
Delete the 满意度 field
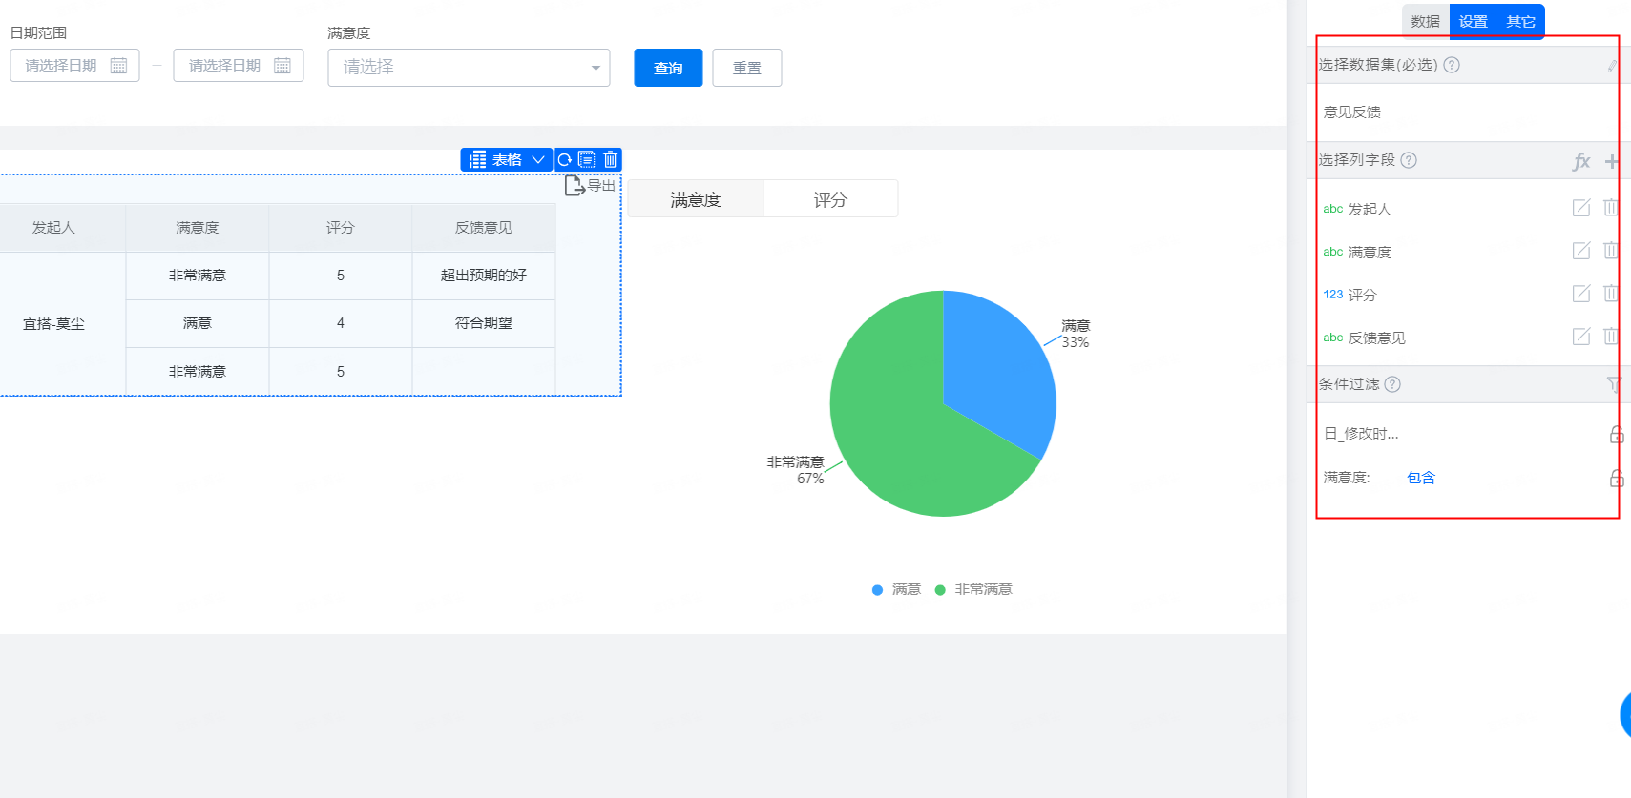[1611, 251]
